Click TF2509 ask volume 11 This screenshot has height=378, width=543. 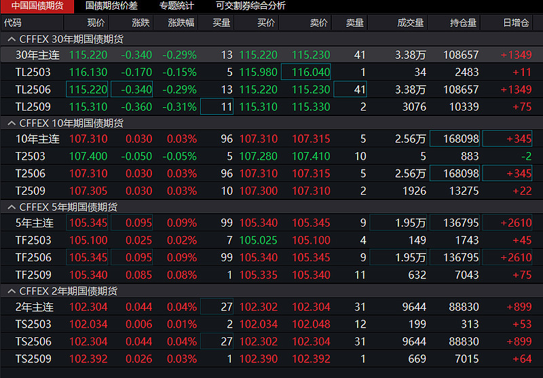click(360, 274)
